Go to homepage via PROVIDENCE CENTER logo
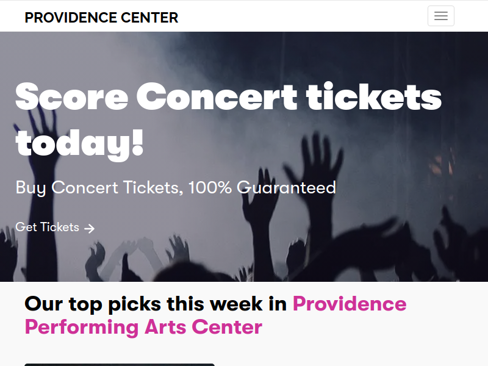The image size is (488, 366). 101,18
